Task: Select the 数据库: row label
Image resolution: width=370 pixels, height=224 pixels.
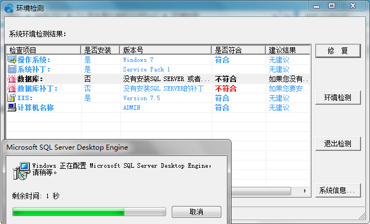Action: click(30, 79)
